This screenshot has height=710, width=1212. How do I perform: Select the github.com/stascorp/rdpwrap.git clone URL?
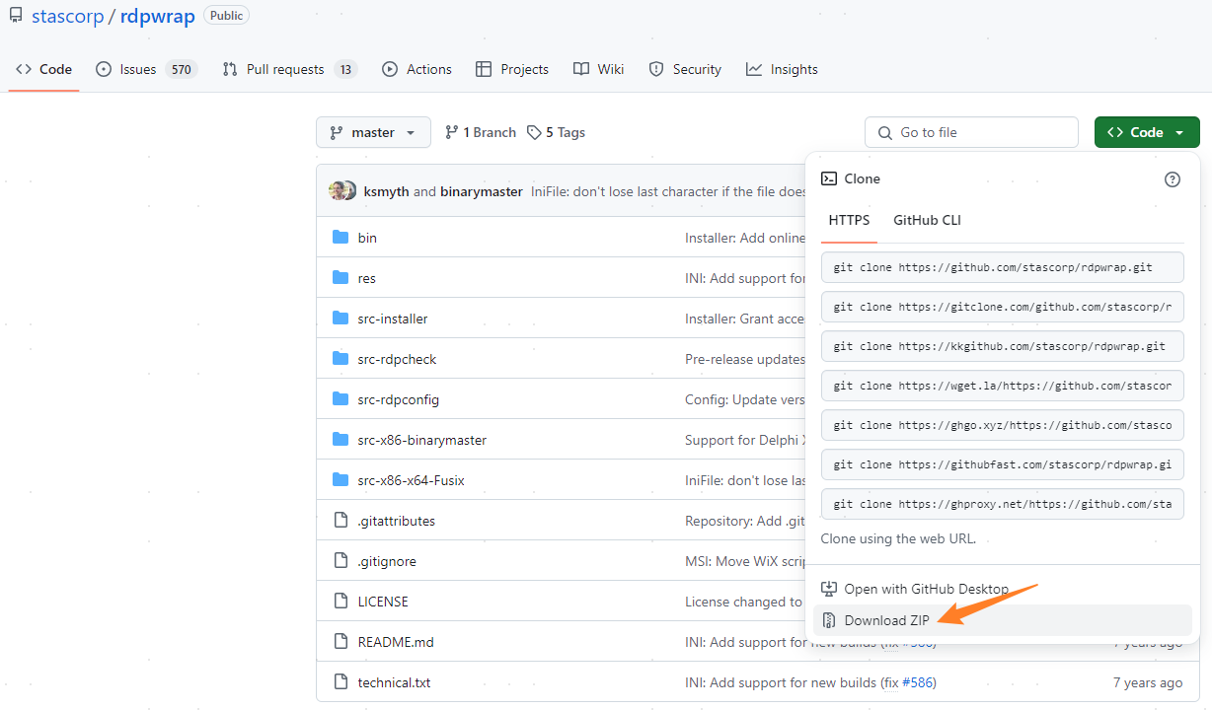tap(1002, 267)
